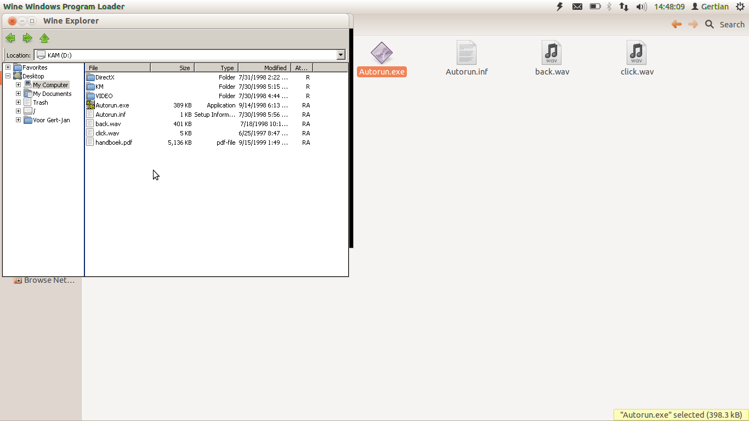Click the 14:48:09 clock
Viewport: 749px width, 421px height.
[x=669, y=7]
